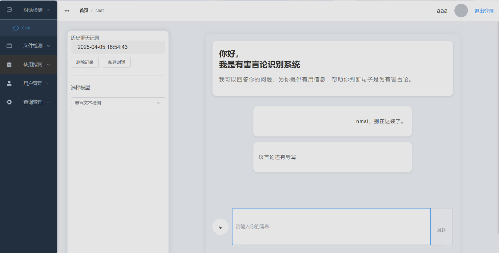
Task: Click the three-dots collapse sidebar icon
Action: [67, 11]
